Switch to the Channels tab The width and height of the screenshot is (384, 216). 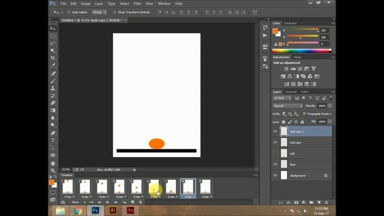click(291, 92)
